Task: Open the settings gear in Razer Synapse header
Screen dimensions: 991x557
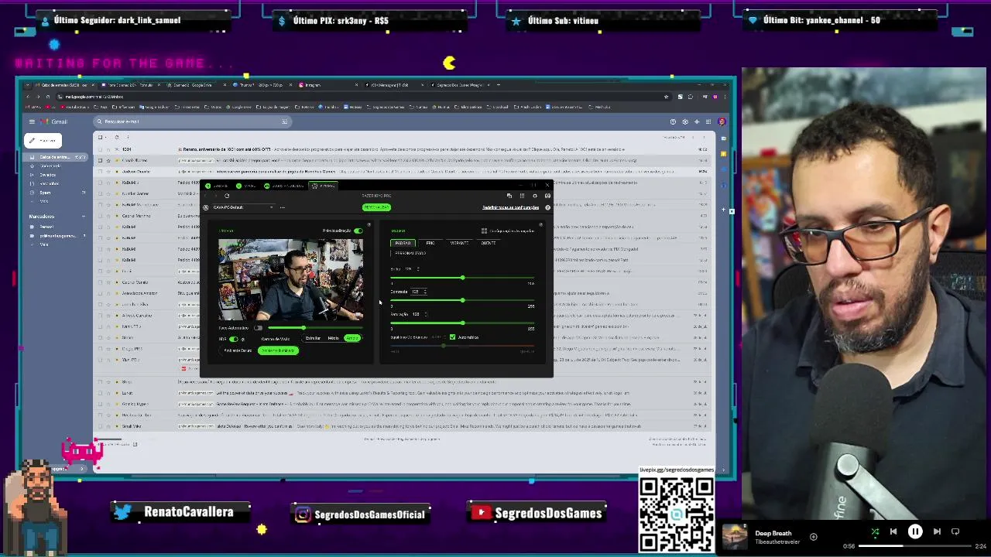Action: click(534, 196)
